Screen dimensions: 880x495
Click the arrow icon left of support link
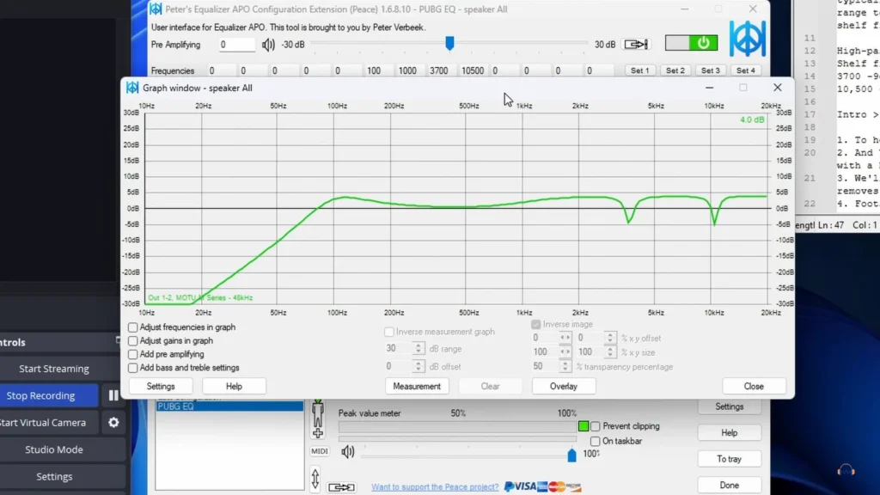click(341, 486)
